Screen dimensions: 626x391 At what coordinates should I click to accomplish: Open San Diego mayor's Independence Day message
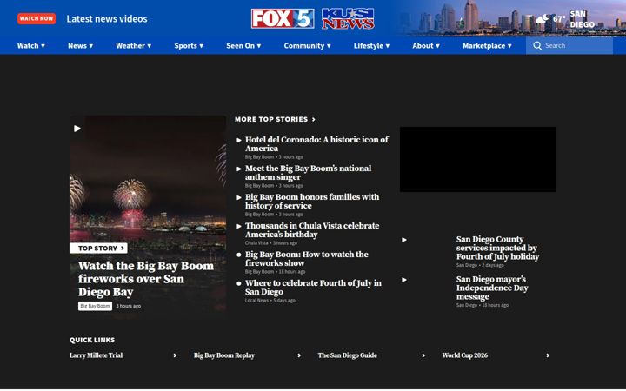(492, 288)
